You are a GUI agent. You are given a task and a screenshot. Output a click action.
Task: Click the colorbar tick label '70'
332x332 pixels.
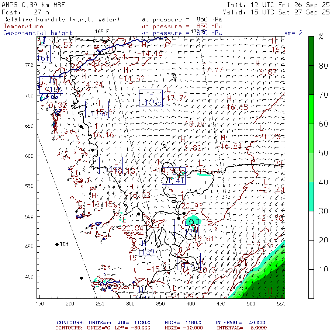click(323, 95)
